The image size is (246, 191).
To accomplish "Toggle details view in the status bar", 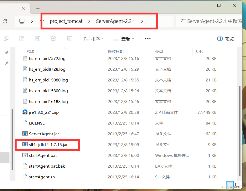I will coord(230,185).
